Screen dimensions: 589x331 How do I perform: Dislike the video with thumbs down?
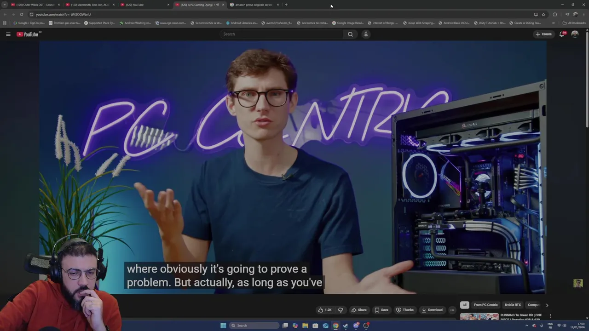tap(341, 310)
